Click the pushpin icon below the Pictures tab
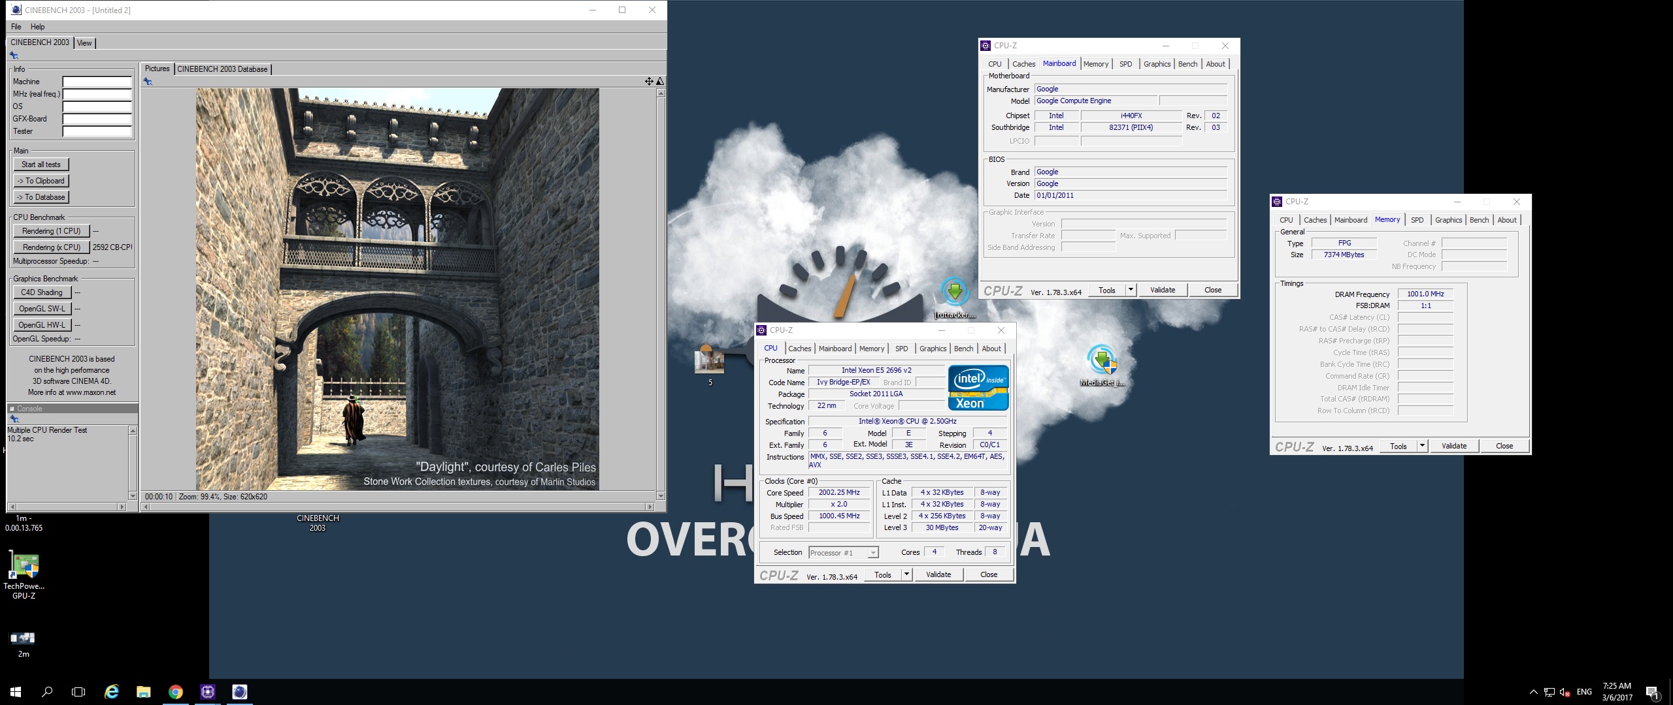1673x705 pixels. [148, 82]
